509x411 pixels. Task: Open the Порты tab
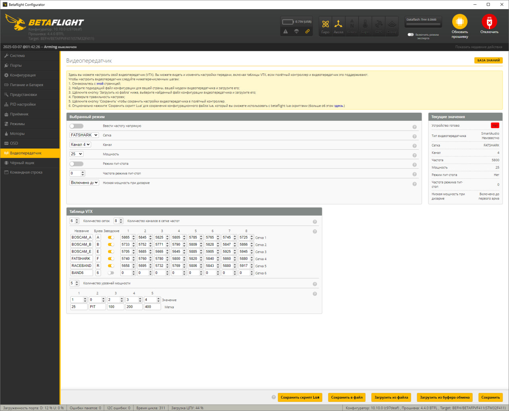[x=30, y=66]
